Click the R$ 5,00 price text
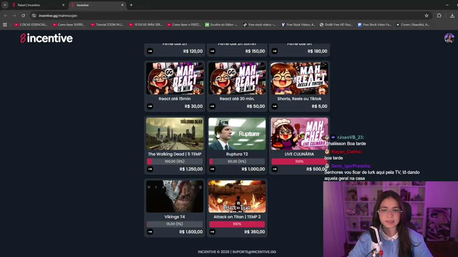Viewport: 458px width, 257px height. (x=320, y=106)
